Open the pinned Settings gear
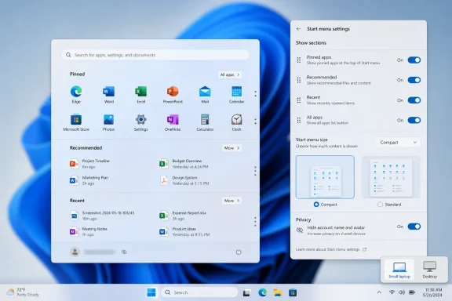This screenshot has height=301, width=452. tap(141, 122)
